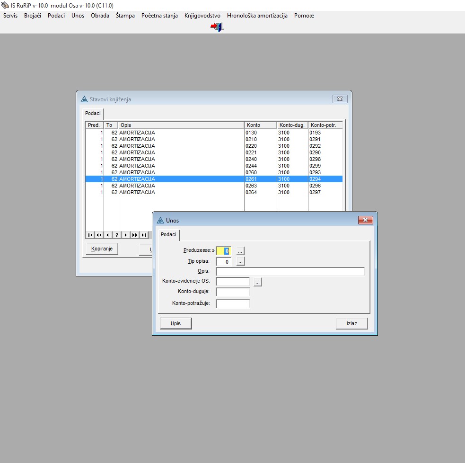
Task: Open lookup for Konto-evidencije OS field
Action: point(257,282)
